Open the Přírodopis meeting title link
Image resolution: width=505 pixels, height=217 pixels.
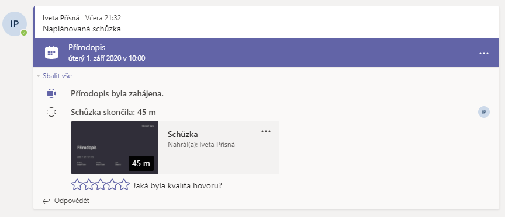pyautogui.click(x=87, y=48)
